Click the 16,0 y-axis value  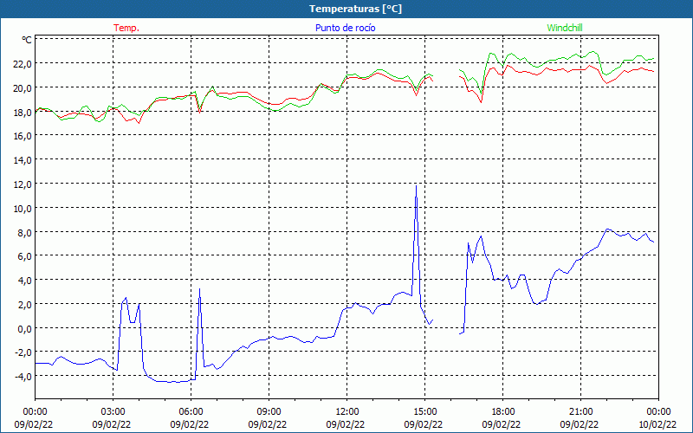coord(23,136)
